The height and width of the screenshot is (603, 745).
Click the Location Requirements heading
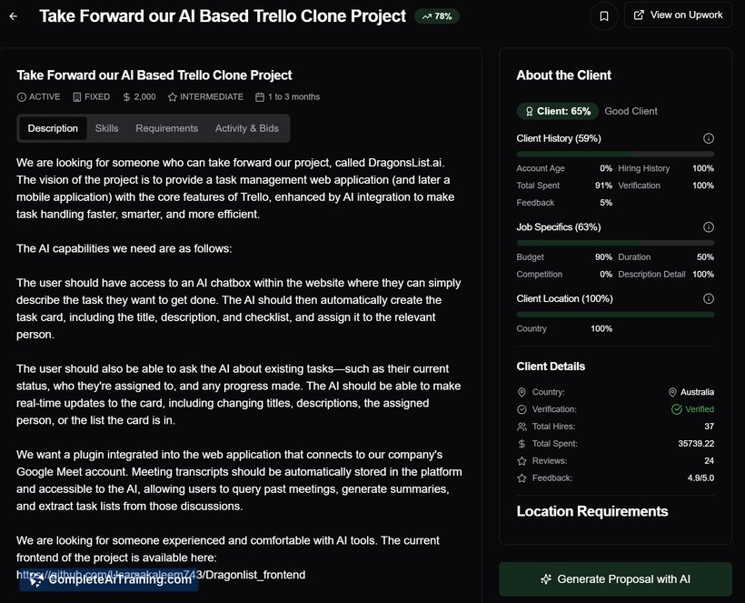(591, 511)
